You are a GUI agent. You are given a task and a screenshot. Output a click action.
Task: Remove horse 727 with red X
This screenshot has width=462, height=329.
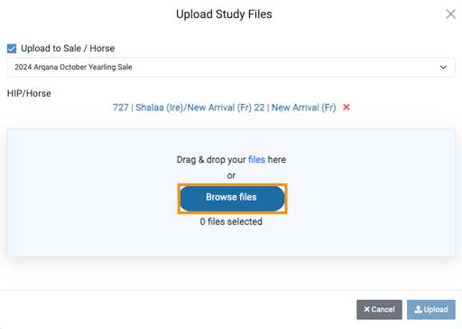click(346, 108)
